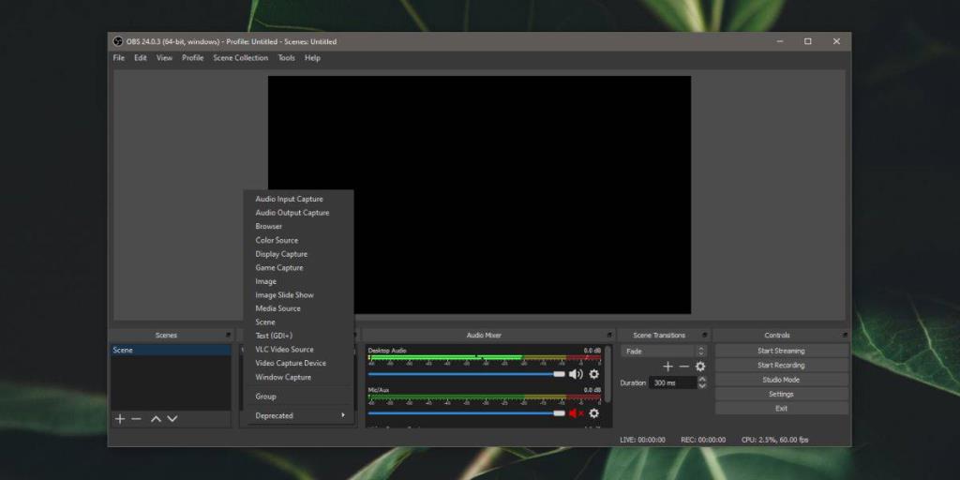Move scene down with arrow icon
This screenshot has height=480, width=960.
[172, 419]
